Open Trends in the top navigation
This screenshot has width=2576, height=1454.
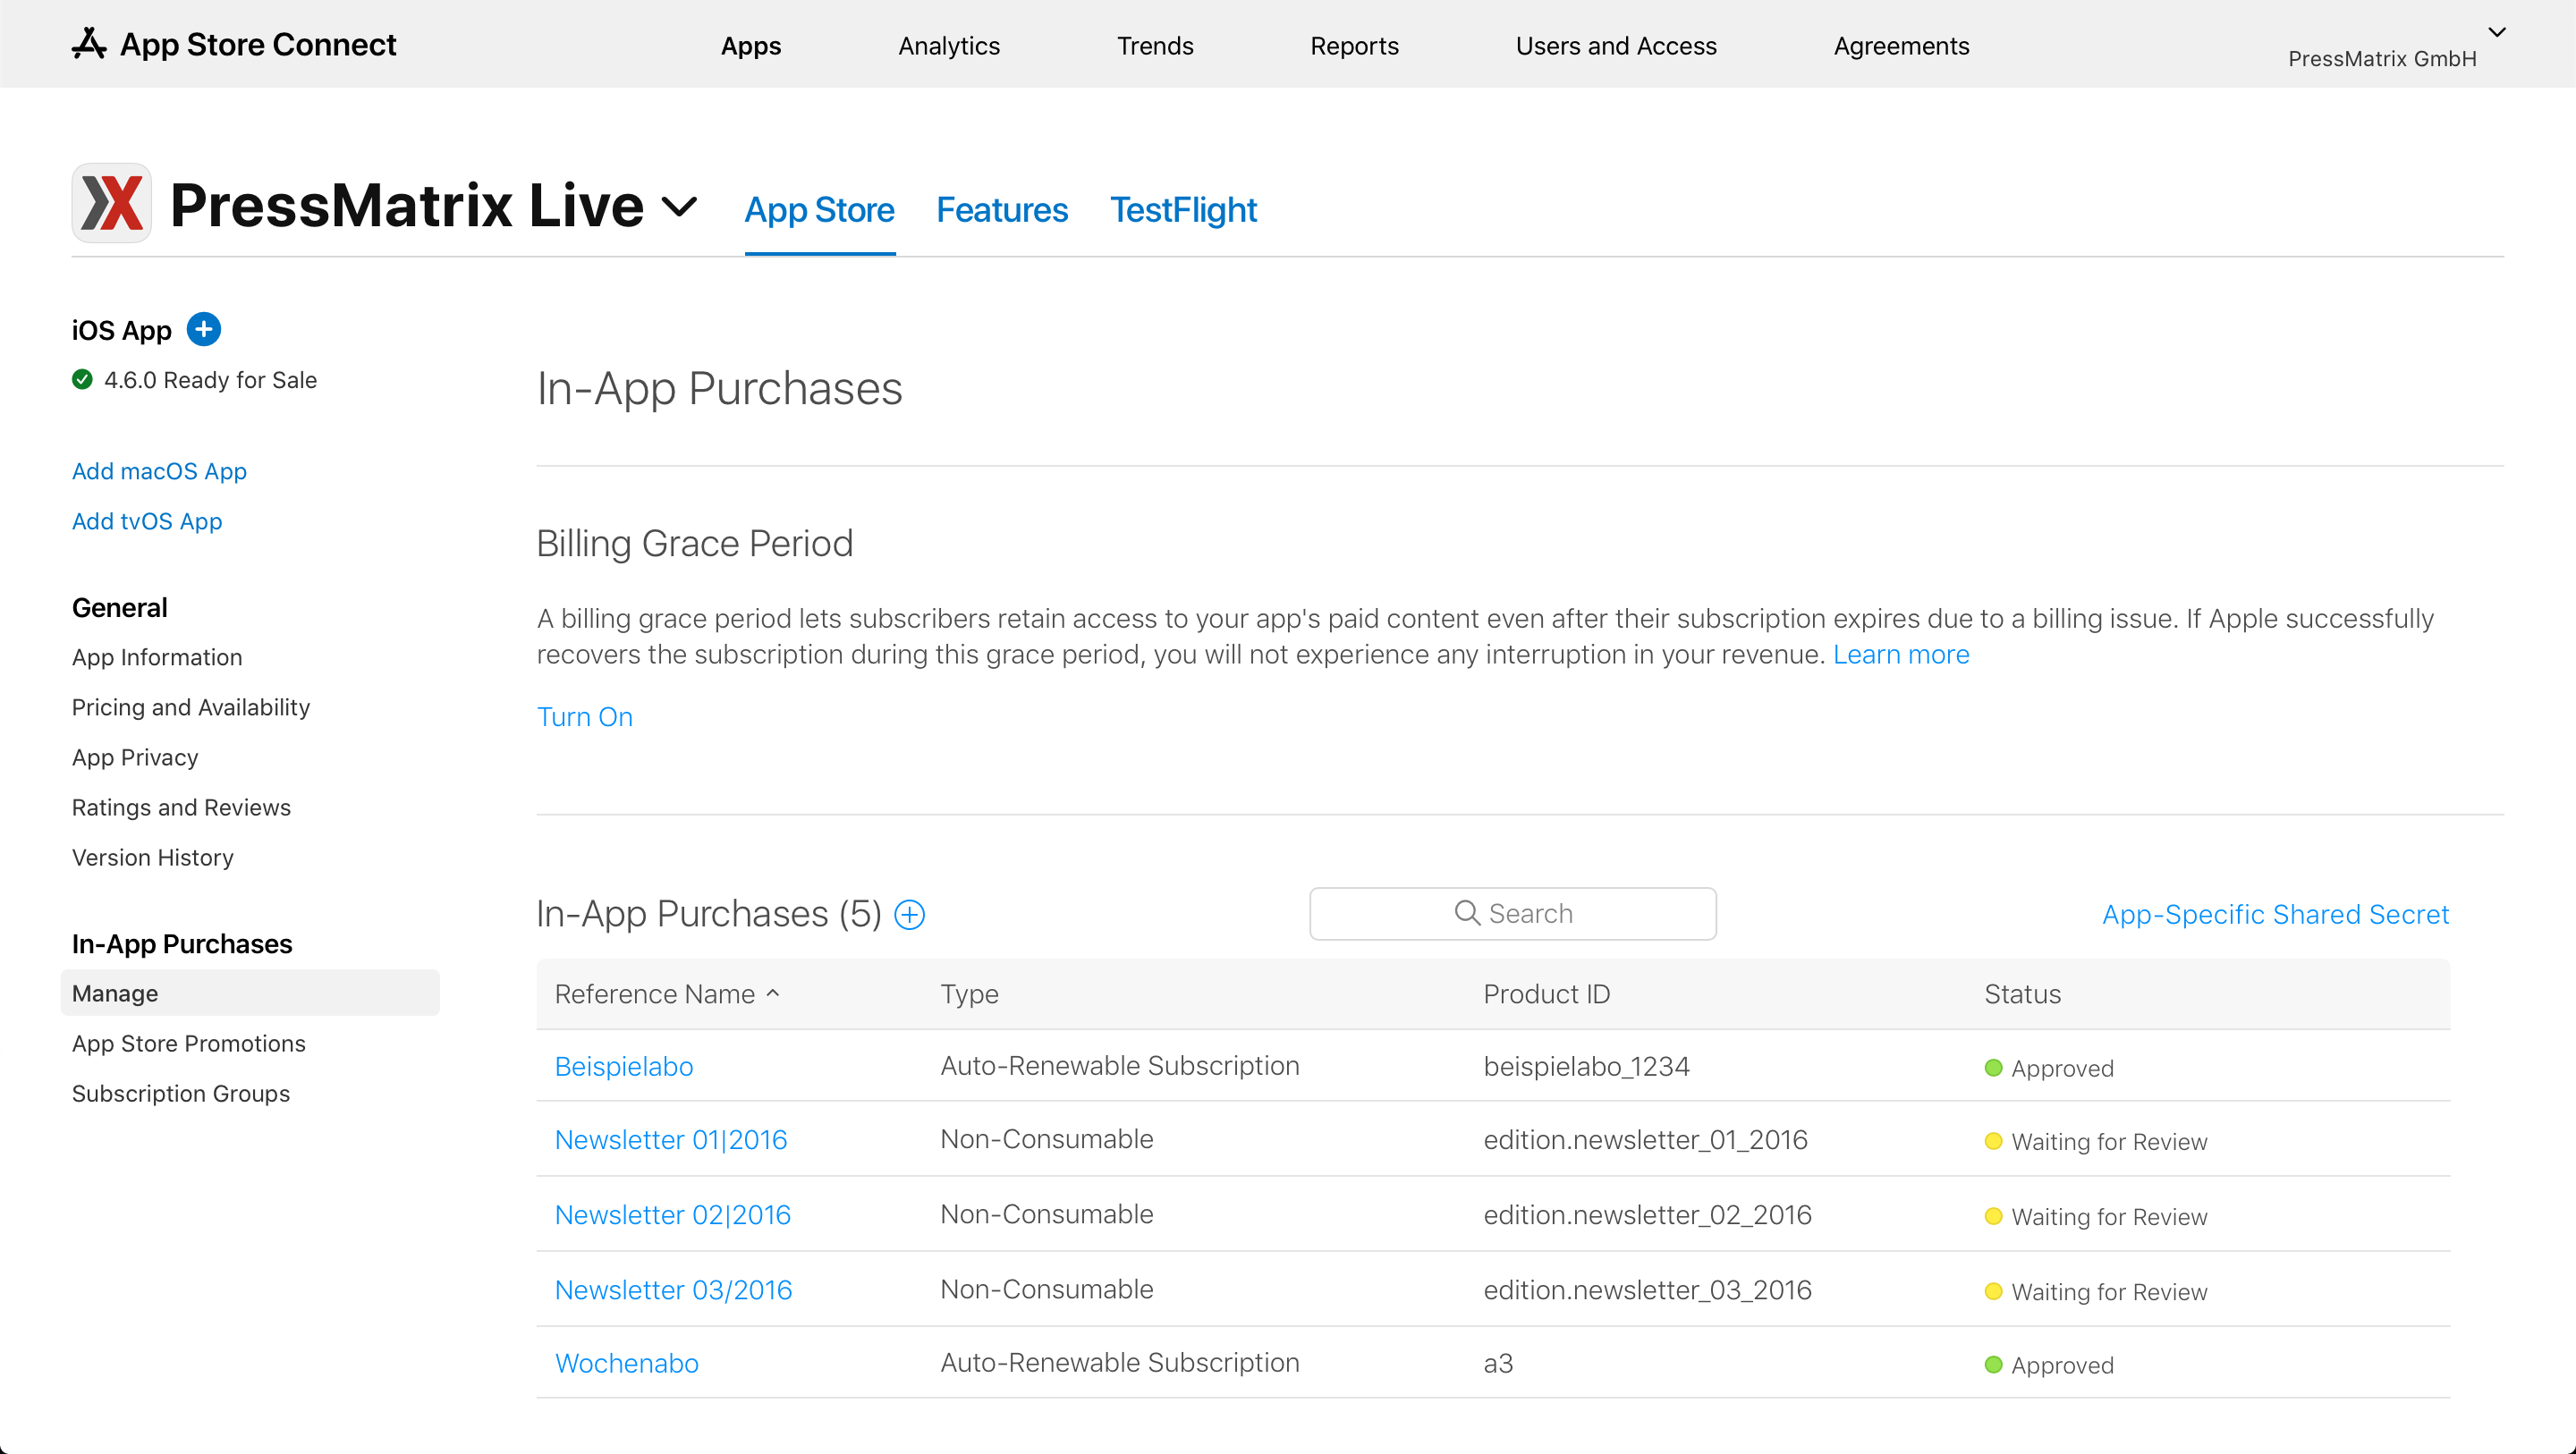[x=1155, y=46]
